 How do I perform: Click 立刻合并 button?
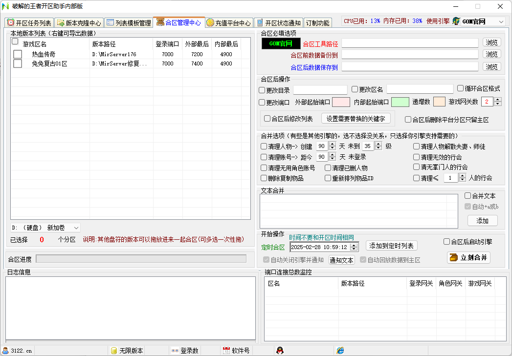point(468,257)
